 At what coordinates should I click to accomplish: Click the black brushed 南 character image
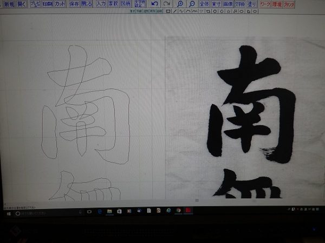coord(251,104)
